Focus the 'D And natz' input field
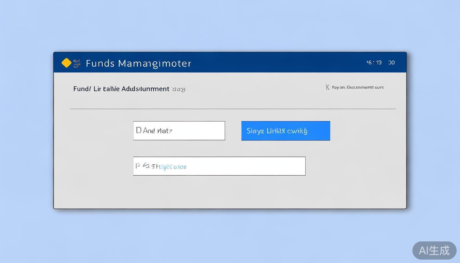 [x=179, y=130]
